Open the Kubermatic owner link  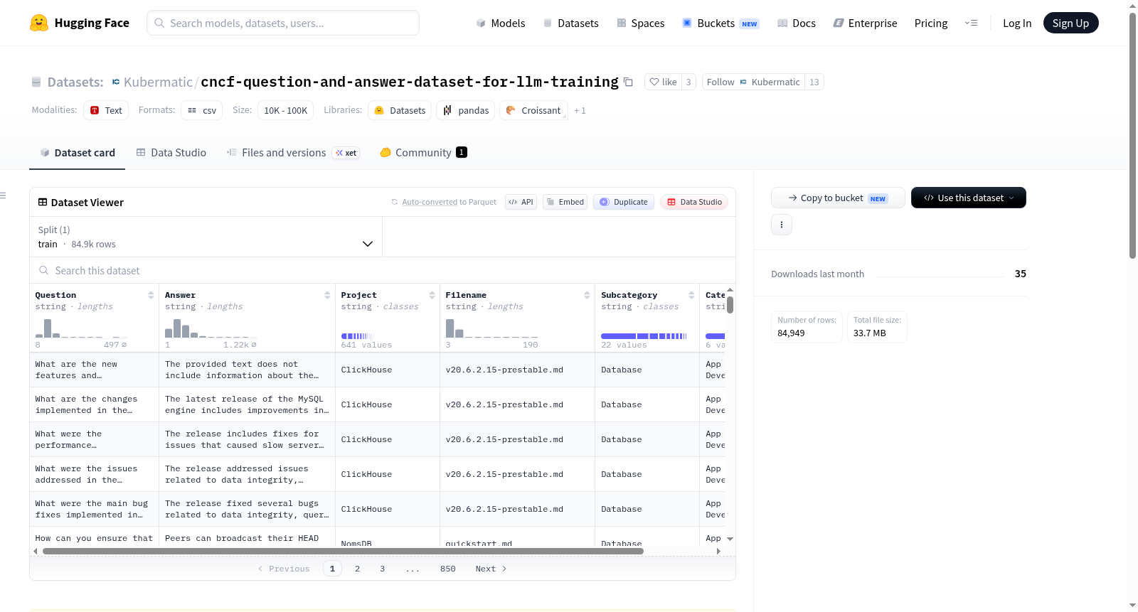coord(158,82)
